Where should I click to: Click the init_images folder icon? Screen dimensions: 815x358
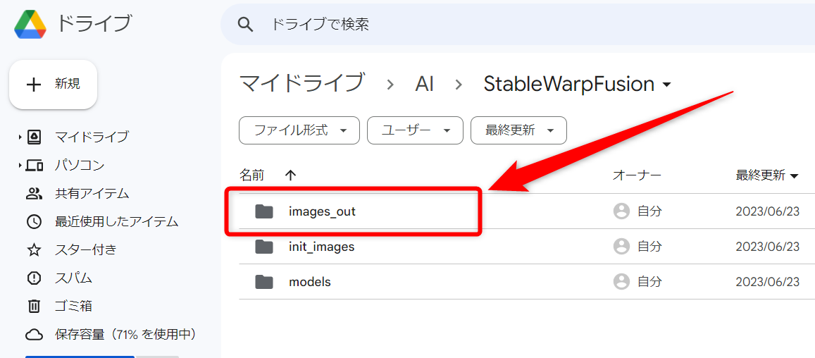click(x=264, y=246)
